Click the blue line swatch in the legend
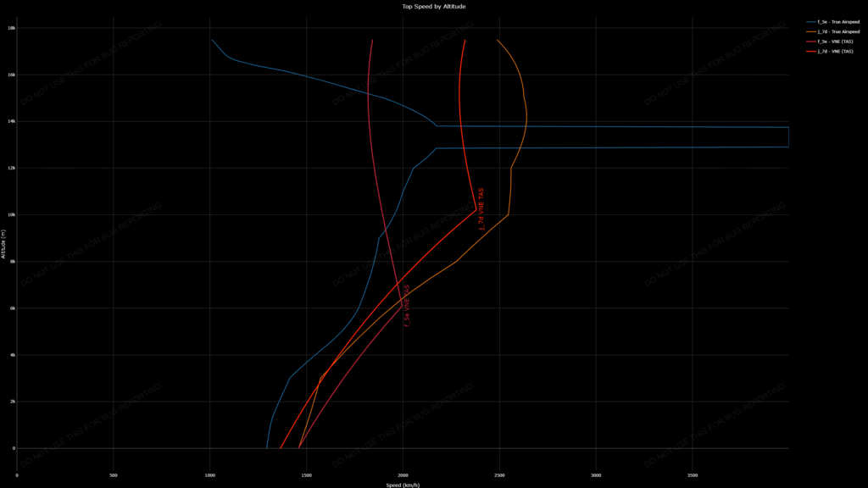Viewport: 868px width, 488px height. [811, 21]
